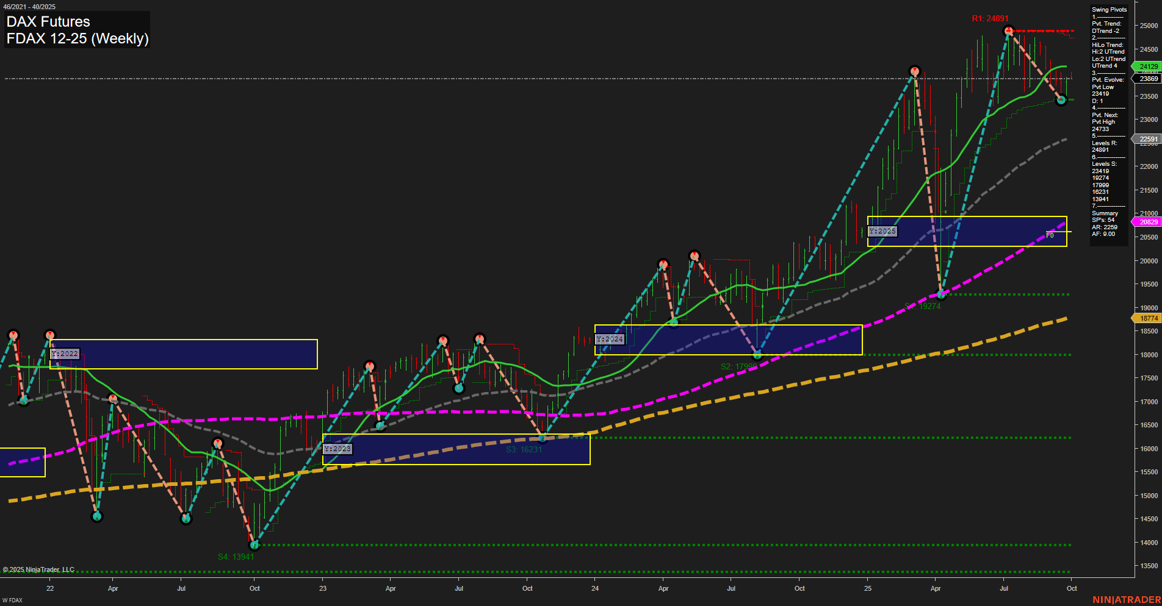The width and height of the screenshot is (1162, 606).
Task: Select the Y:2023 zone label
Action: pos(337,448)
